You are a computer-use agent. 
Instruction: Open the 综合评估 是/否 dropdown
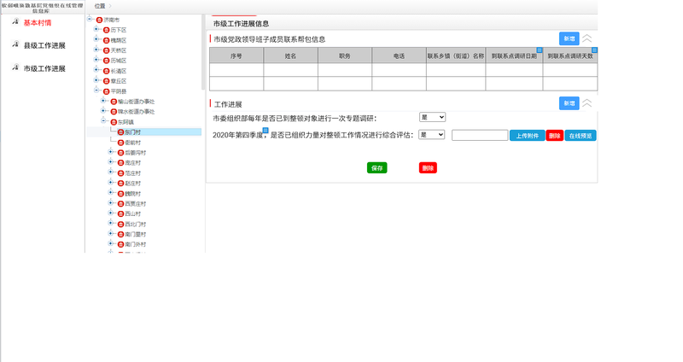[432, 135]
